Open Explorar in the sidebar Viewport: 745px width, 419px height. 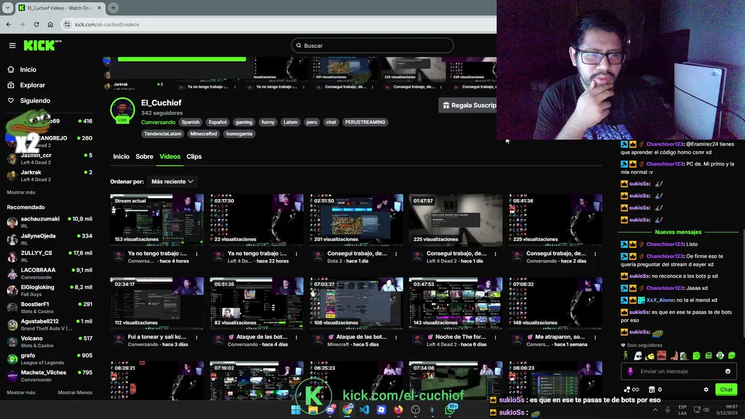pyautogui.click(x=32, y=85)
